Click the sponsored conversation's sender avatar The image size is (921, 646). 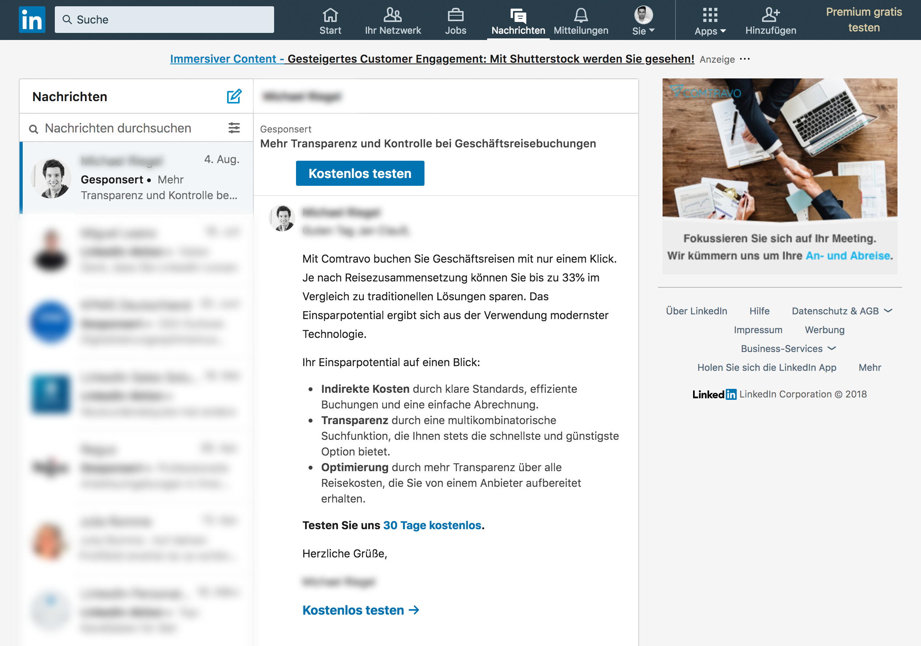[51, 178]
